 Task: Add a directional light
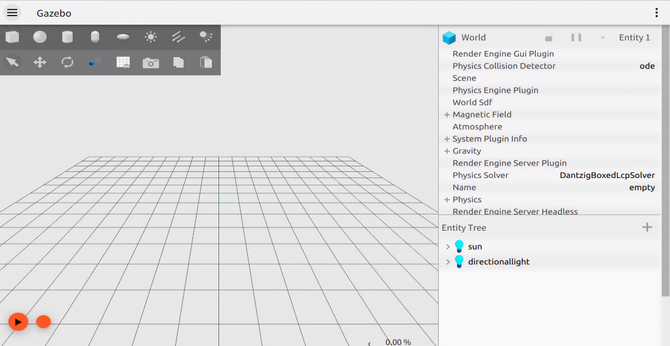(x=179, y=37)
